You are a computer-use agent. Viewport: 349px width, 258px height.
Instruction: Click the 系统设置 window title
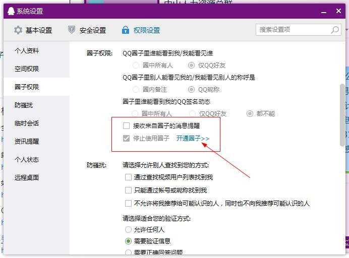(30, 11)
